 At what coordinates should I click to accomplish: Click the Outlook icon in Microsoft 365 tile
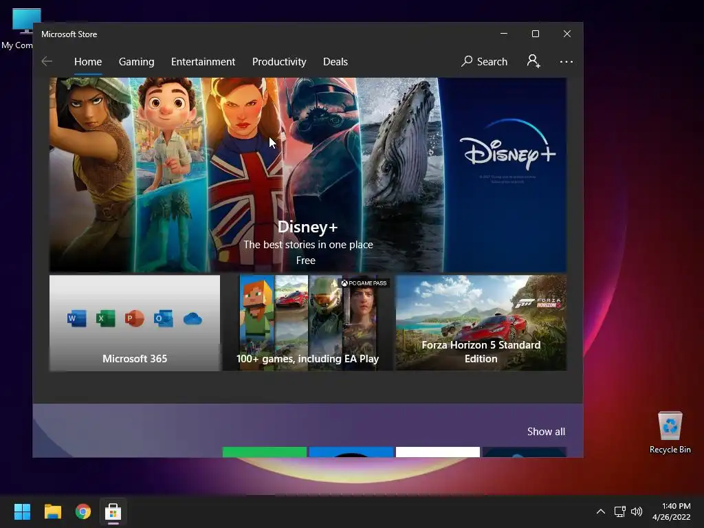164,318
